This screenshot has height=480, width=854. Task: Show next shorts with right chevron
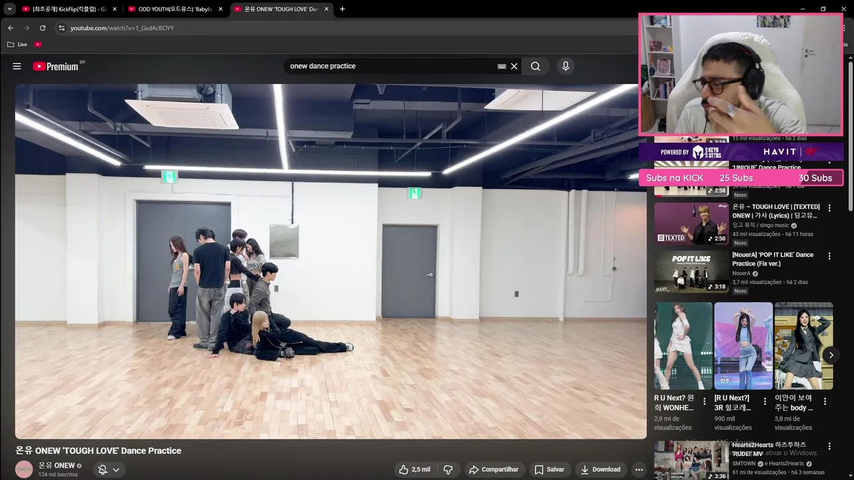click(x=831, y=355)
